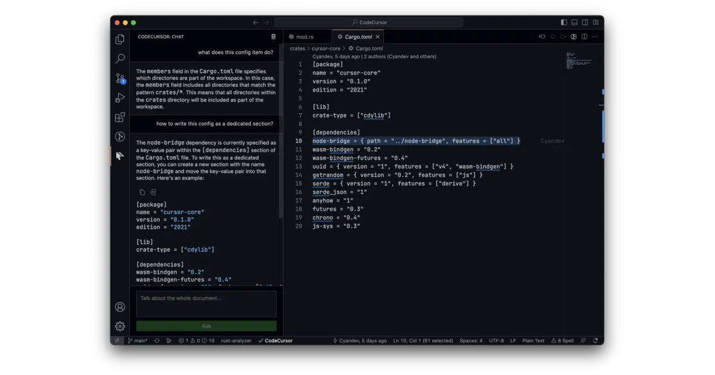Click rust-analyzer status bar item
The image size is (715, 375).
236,341
